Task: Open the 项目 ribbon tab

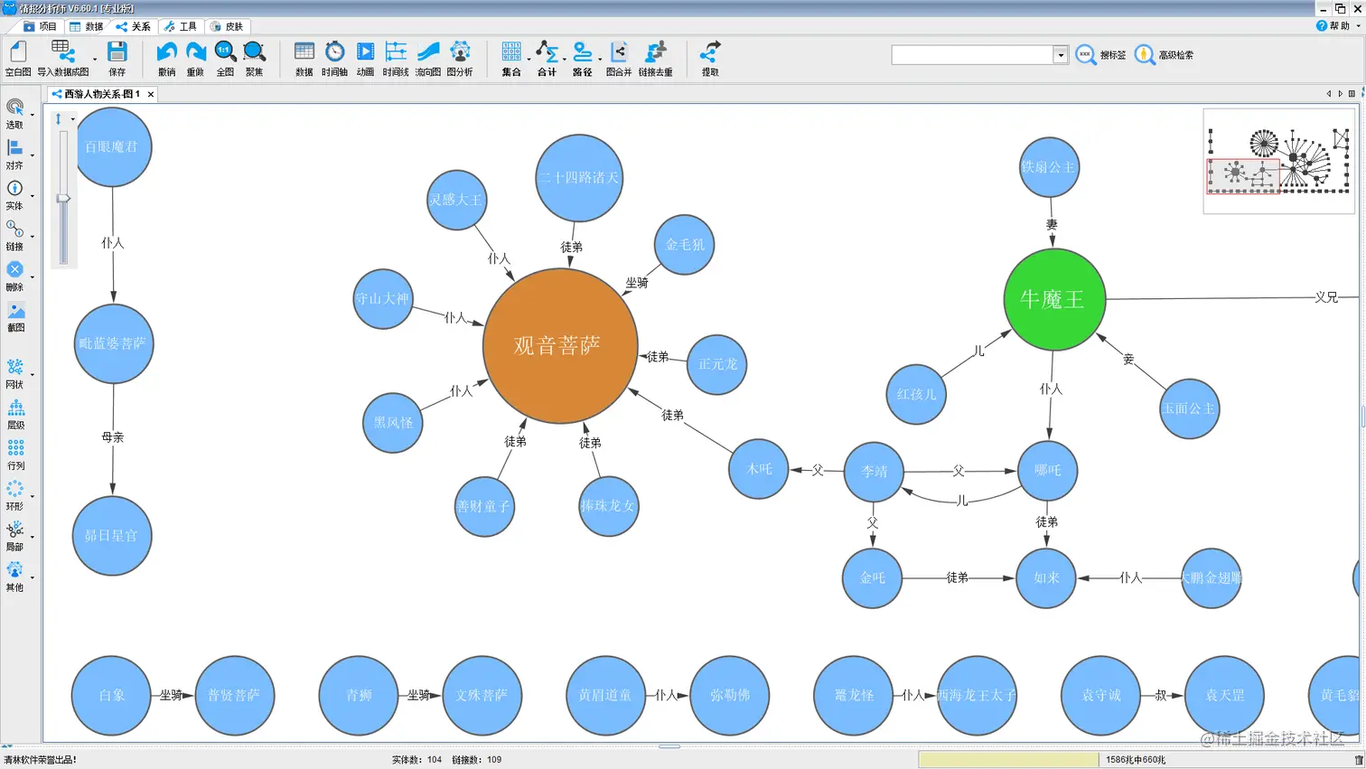Action: [41, 26]
